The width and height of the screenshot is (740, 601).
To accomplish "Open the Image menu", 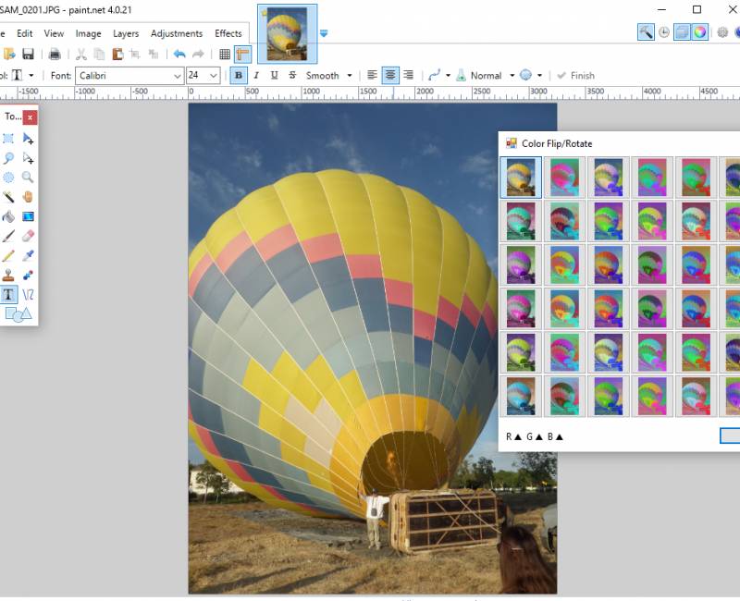I will pos(88,33).
